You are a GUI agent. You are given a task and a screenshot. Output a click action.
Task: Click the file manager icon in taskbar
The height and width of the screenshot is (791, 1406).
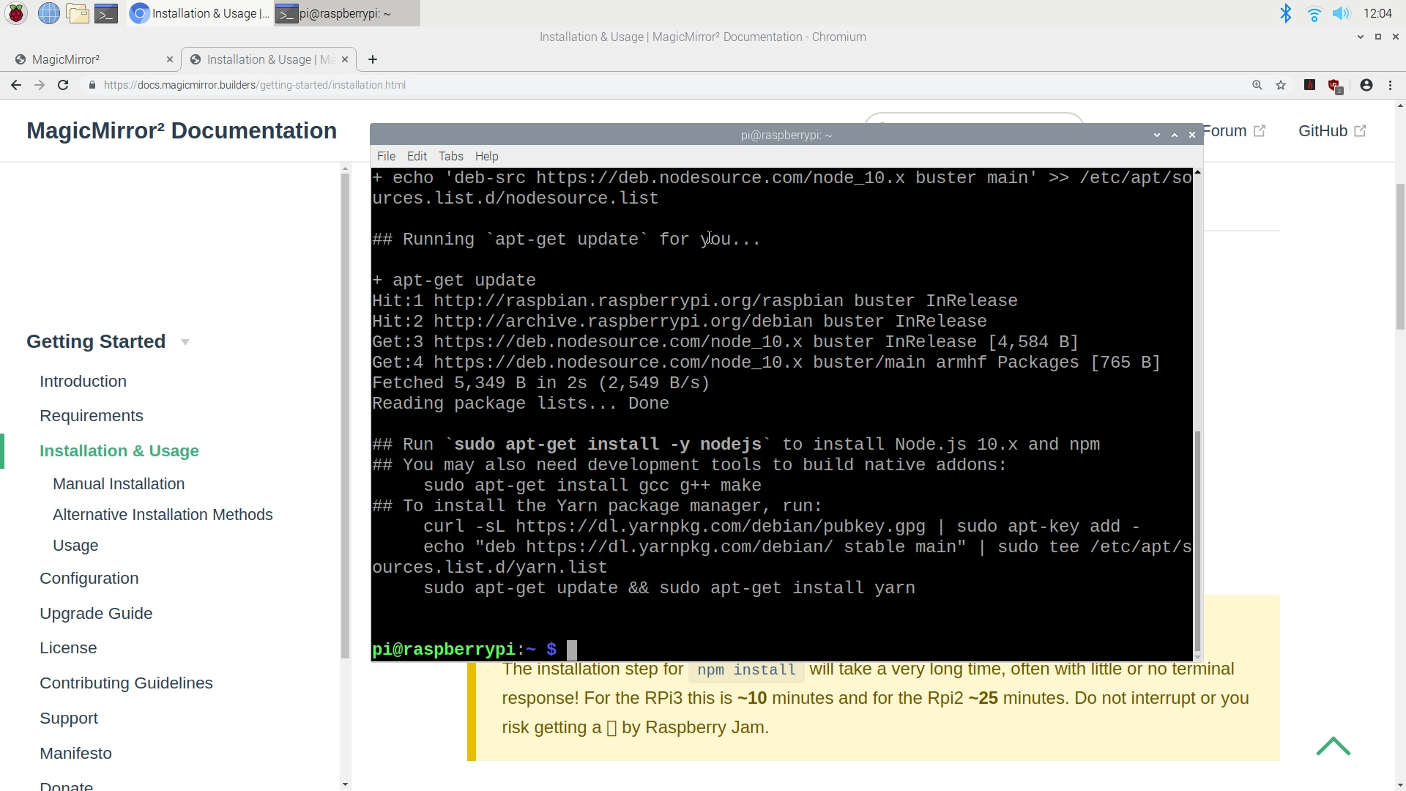77,12
